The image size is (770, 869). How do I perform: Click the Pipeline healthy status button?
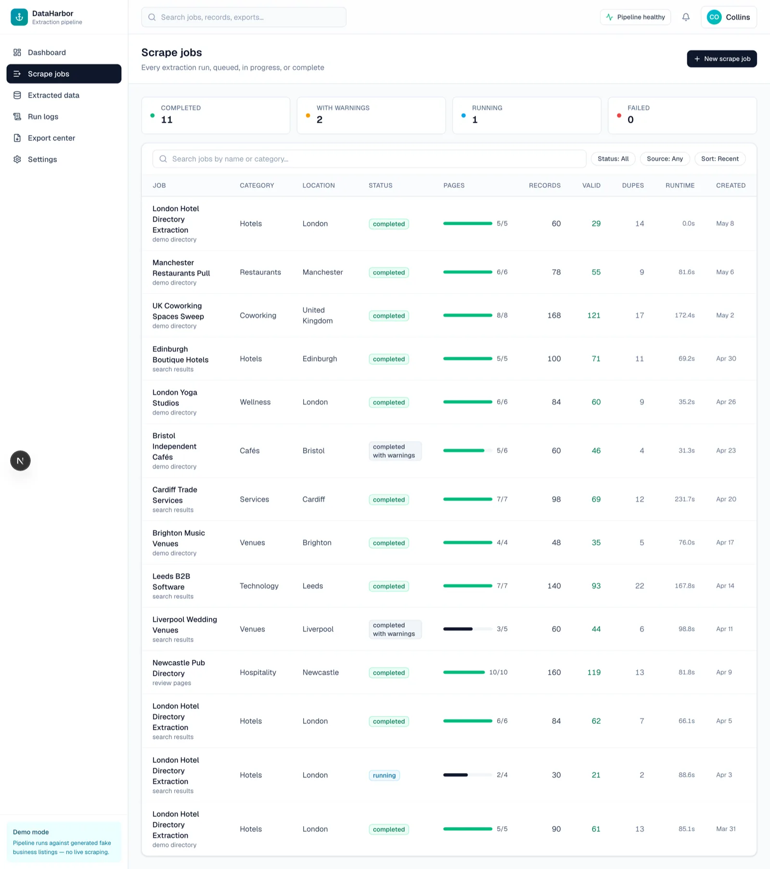coord(635,17)
